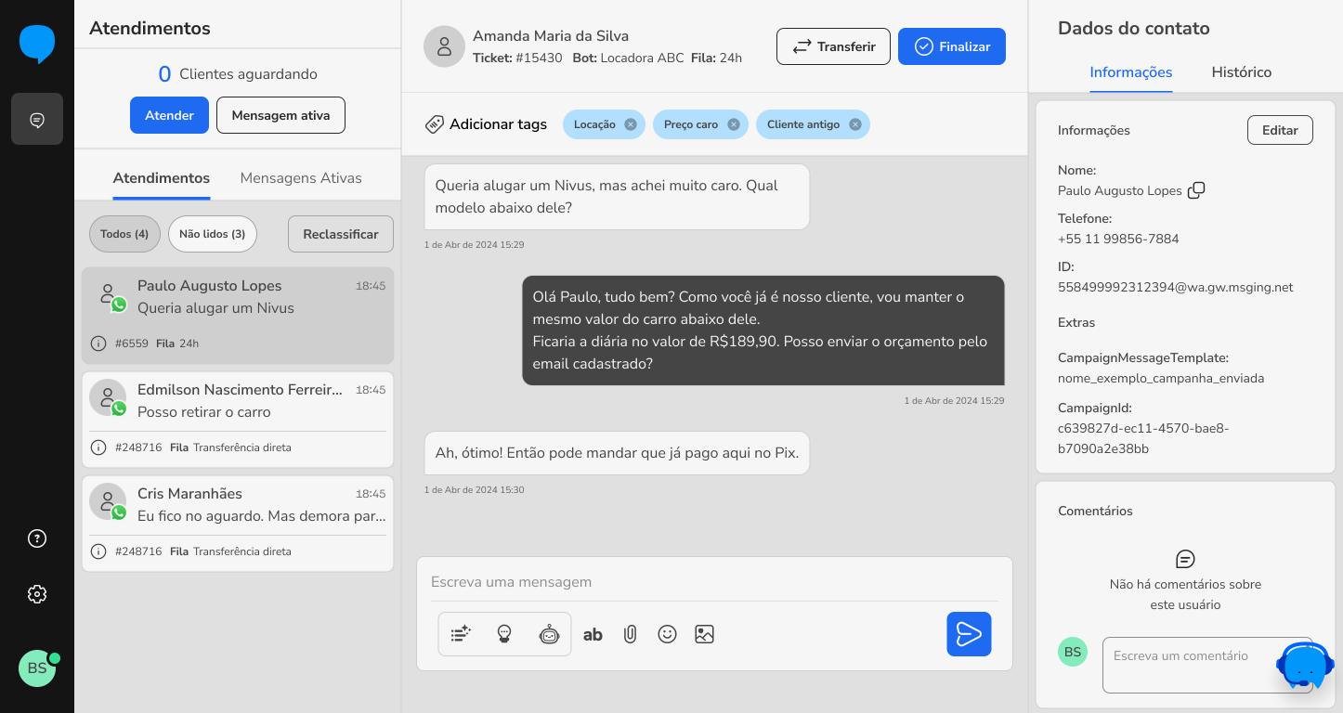Click the timestamp '1 de Abr de 2024 15:30'

475,489
